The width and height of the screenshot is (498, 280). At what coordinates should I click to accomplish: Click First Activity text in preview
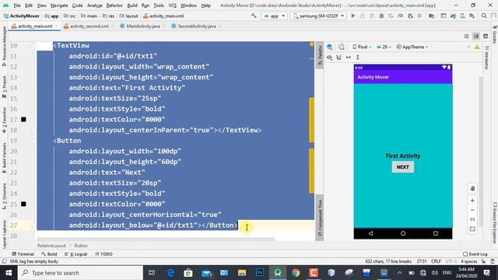[403, 156]
